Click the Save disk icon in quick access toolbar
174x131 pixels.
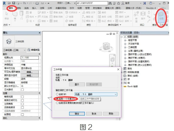coord(14,3)
